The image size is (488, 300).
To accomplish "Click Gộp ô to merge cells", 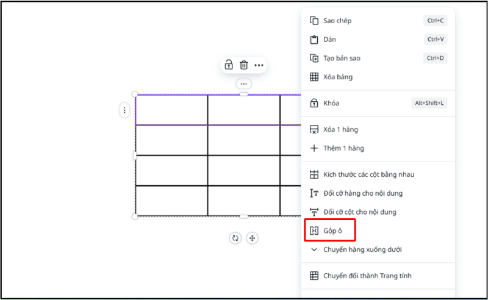I will tap(332, 231).
